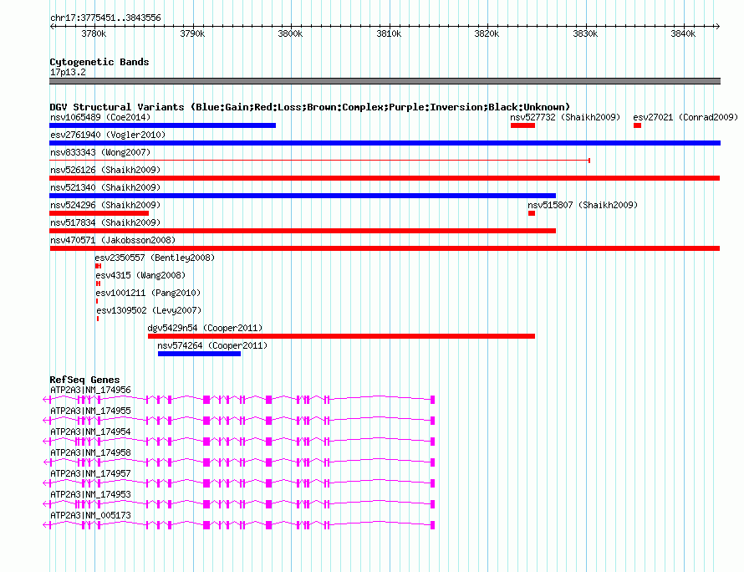Open the esv1001211 (Pang2010) label
Image resolution: width=744 pixels, height=572 pixels.
[148, 293]
